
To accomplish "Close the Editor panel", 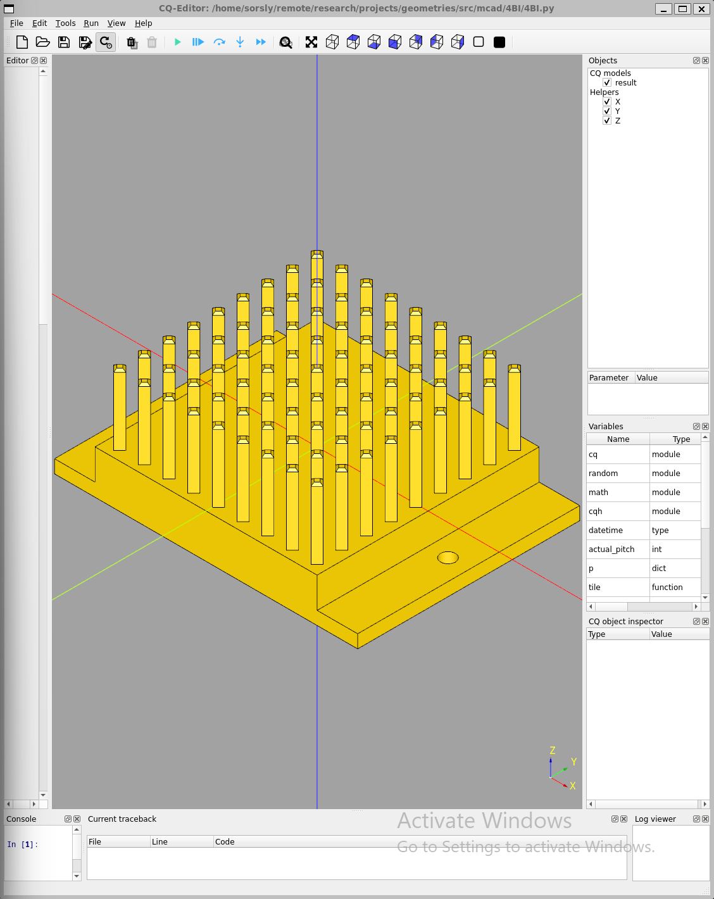I will [x=44, y=61].
